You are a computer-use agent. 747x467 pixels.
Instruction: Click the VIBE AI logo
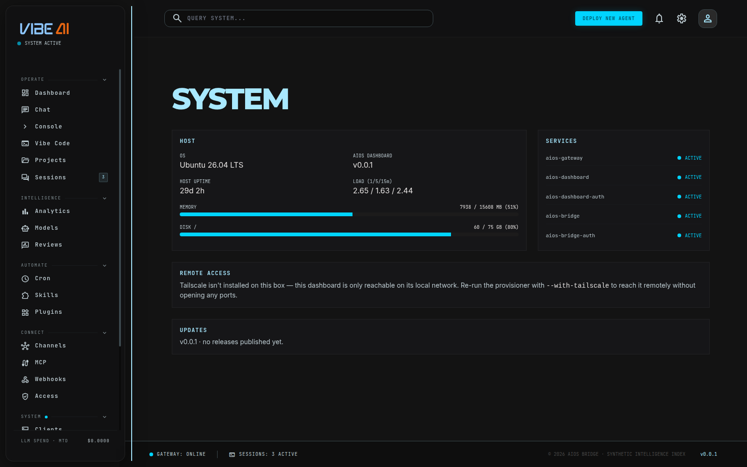44,29
